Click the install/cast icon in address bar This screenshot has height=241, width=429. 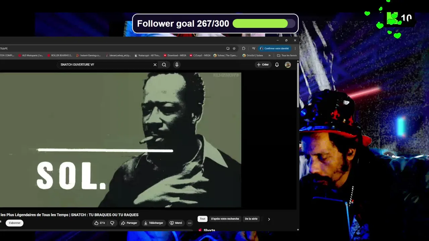pyautogui.click(x=228, y=49)
